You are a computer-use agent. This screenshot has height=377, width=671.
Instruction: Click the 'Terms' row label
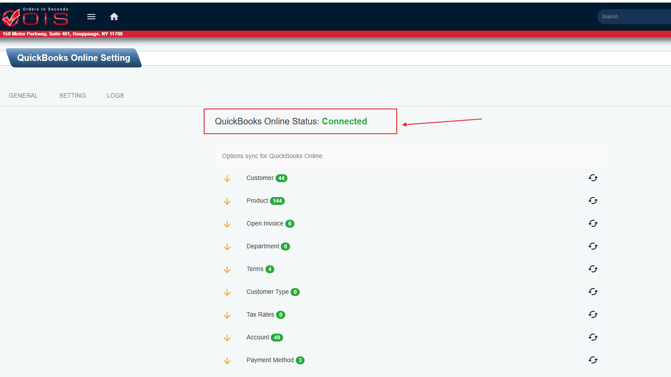pyautogui.click(x=255, y=269)
